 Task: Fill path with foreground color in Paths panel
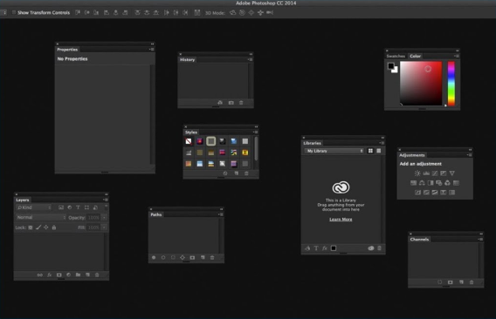pyautogui.click(x=154, y=257)
